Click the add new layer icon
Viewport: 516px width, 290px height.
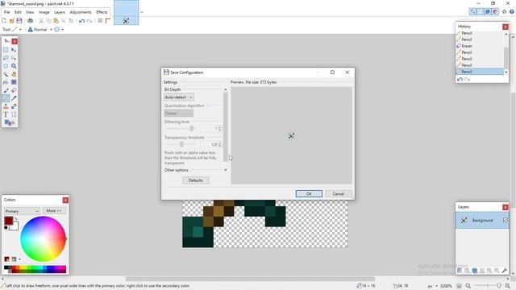tap(460, 271)
